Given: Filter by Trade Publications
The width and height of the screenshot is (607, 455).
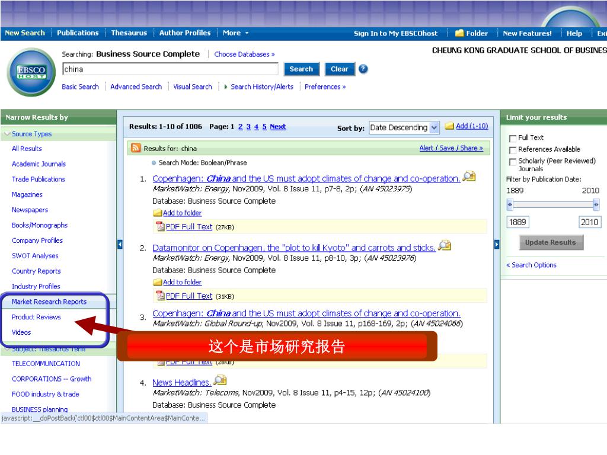Looking at the screenshot, I should tap(39, 179).
